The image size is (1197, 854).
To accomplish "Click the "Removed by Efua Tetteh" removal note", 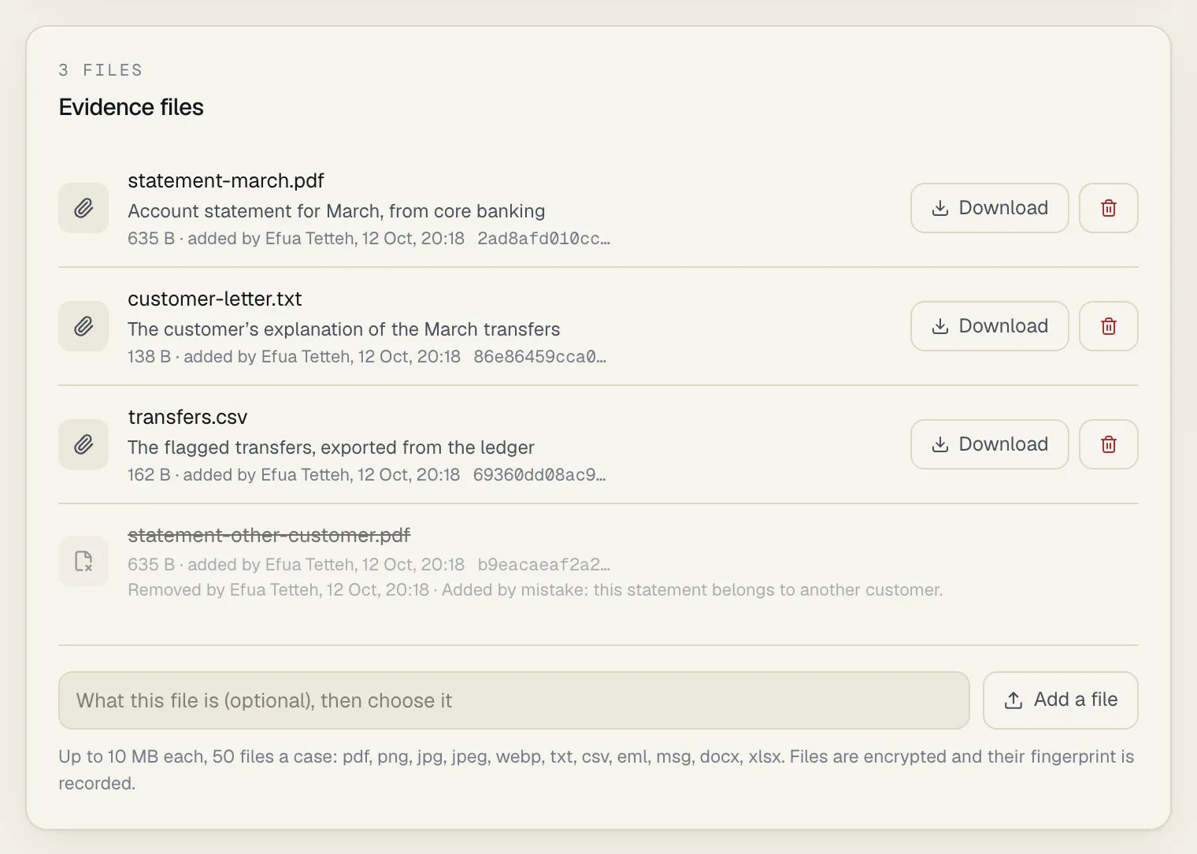I will [x=535, y=590].
